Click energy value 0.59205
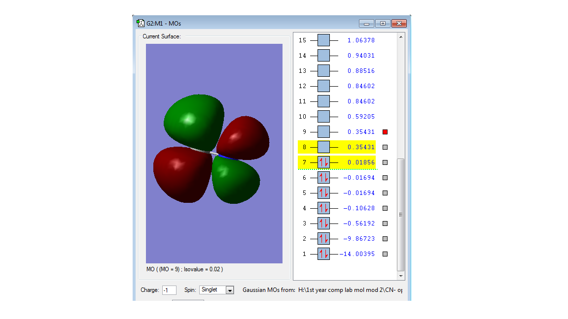 pyautogui.click(x=361, y=117)
